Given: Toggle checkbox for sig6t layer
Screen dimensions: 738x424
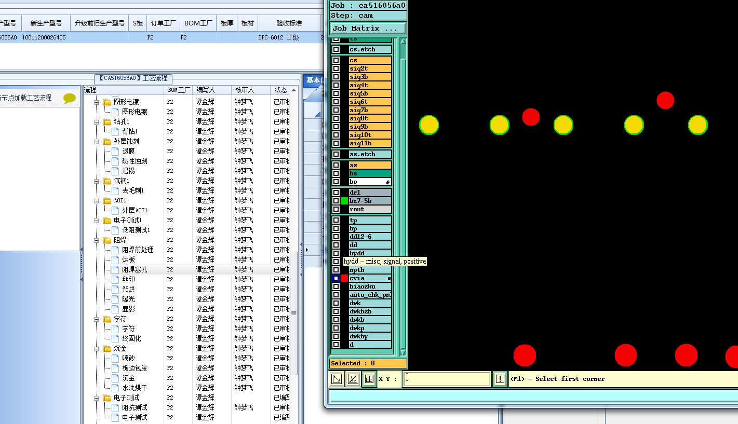Looking at the screenshot, I should tap(336, 102).
